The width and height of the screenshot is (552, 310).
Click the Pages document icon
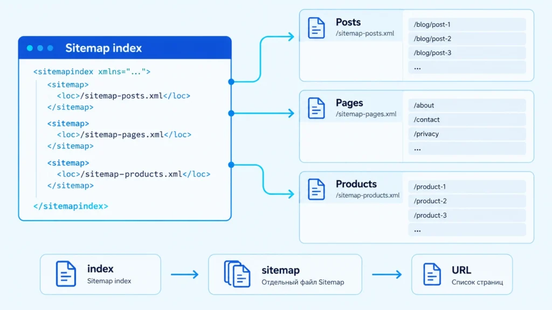point(316,108)
